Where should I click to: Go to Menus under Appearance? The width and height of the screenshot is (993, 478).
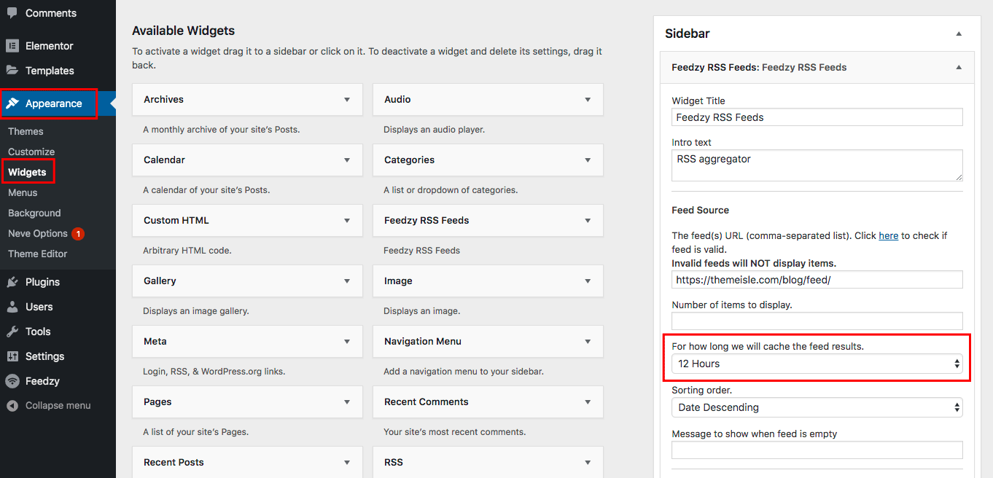pos(23,192)
